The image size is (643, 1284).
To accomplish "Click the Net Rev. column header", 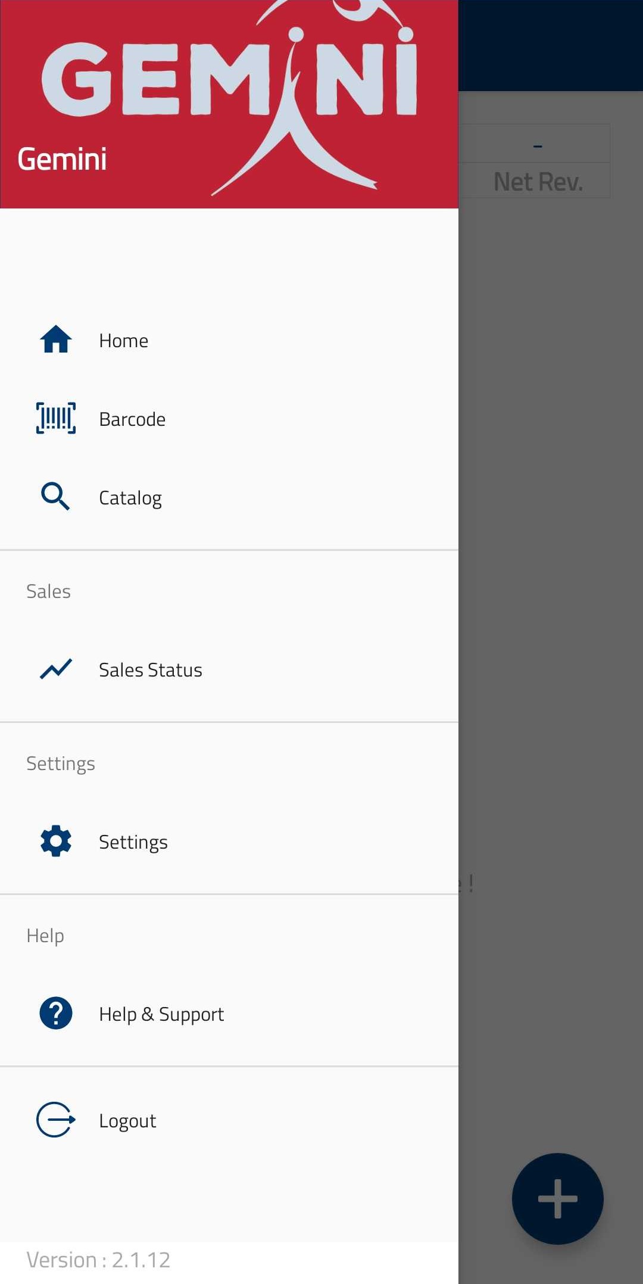I will point(538,182).
